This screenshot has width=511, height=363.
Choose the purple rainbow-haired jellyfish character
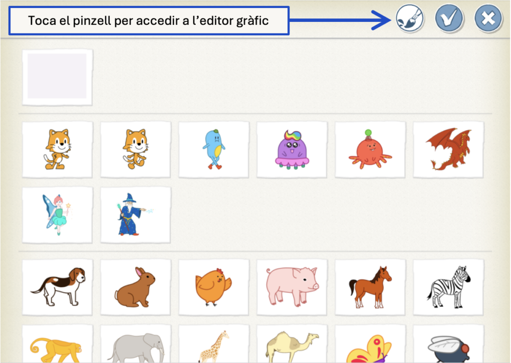coord(291,149)
